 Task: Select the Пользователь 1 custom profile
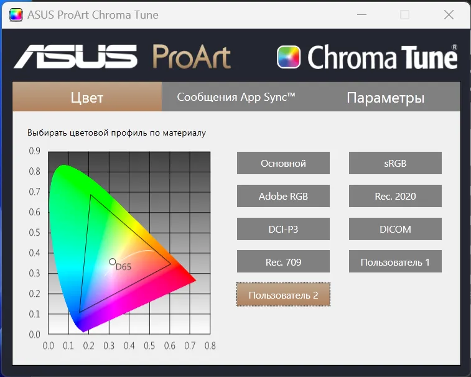point(395,262)
